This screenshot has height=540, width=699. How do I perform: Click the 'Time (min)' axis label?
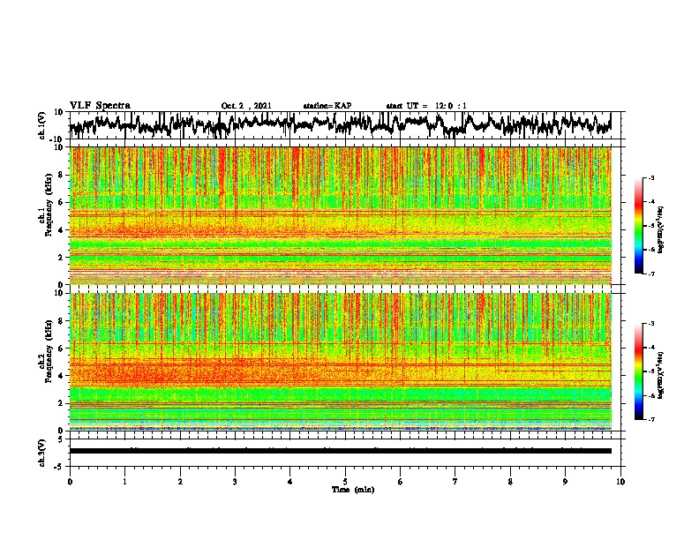[x=353, y=490]
